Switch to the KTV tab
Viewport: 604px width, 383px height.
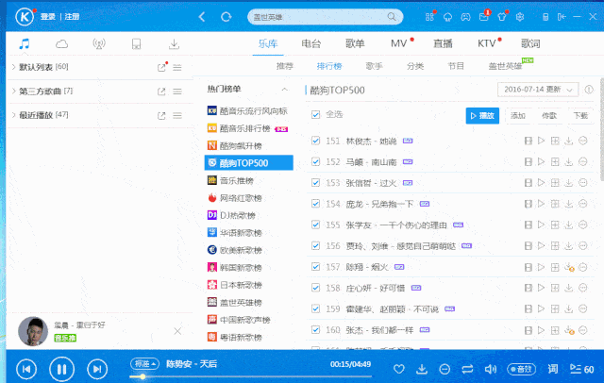[487, 43]
